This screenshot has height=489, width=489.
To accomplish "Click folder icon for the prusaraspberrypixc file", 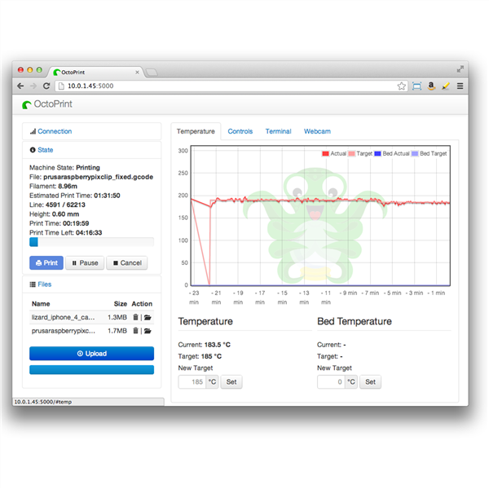I will [x=148, y=331].
